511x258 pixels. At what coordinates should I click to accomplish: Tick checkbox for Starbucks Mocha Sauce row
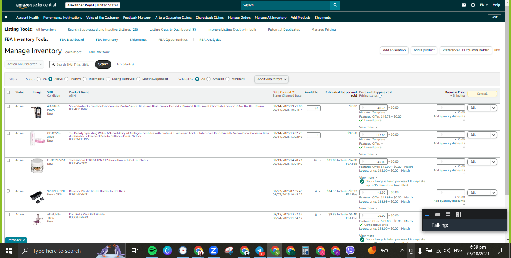(x=8, y=106)
